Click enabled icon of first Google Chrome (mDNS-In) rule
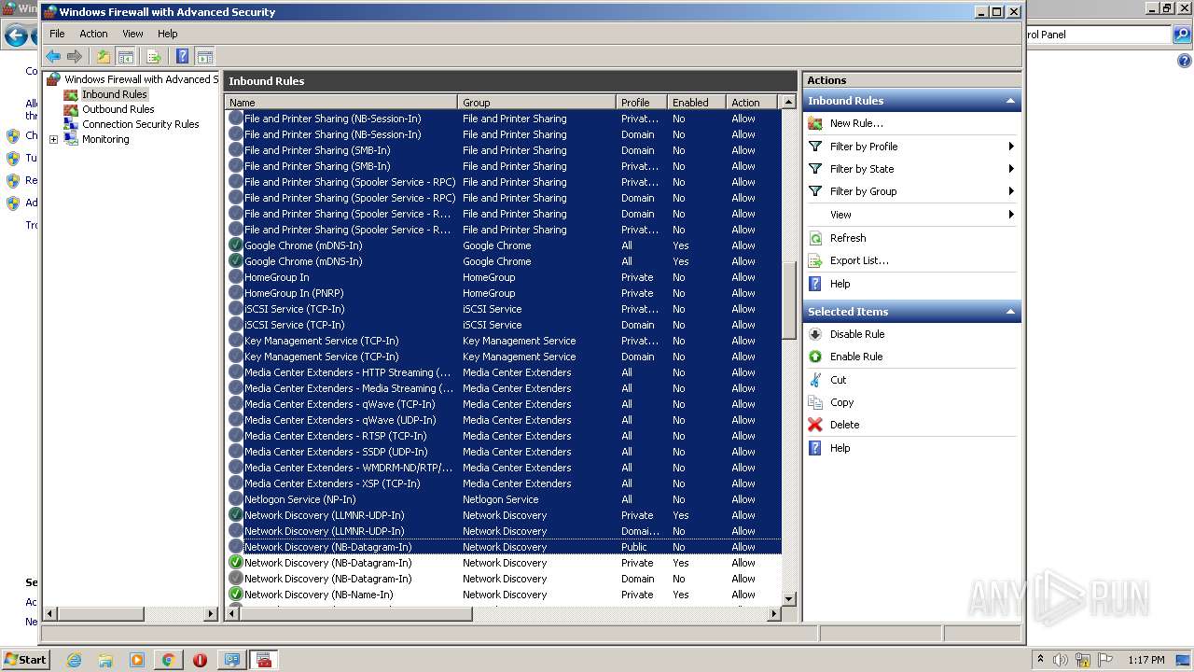This screenshot has height=672, width=1194. [x=236, y=245]
